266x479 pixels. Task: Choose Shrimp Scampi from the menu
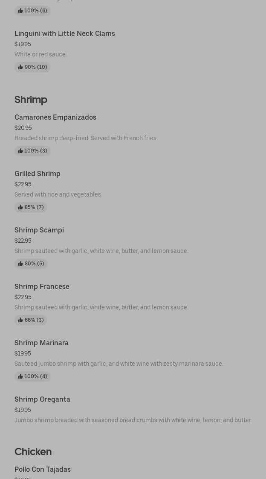click(39, 230)
